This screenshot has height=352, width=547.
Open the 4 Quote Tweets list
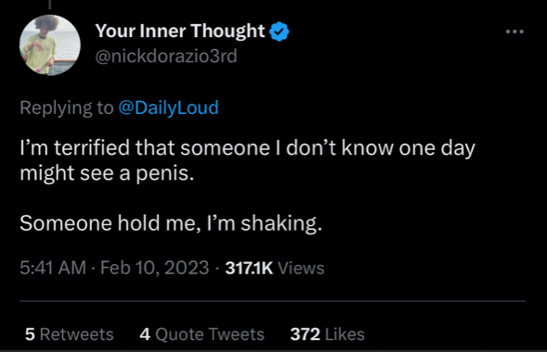pos(202,334)
